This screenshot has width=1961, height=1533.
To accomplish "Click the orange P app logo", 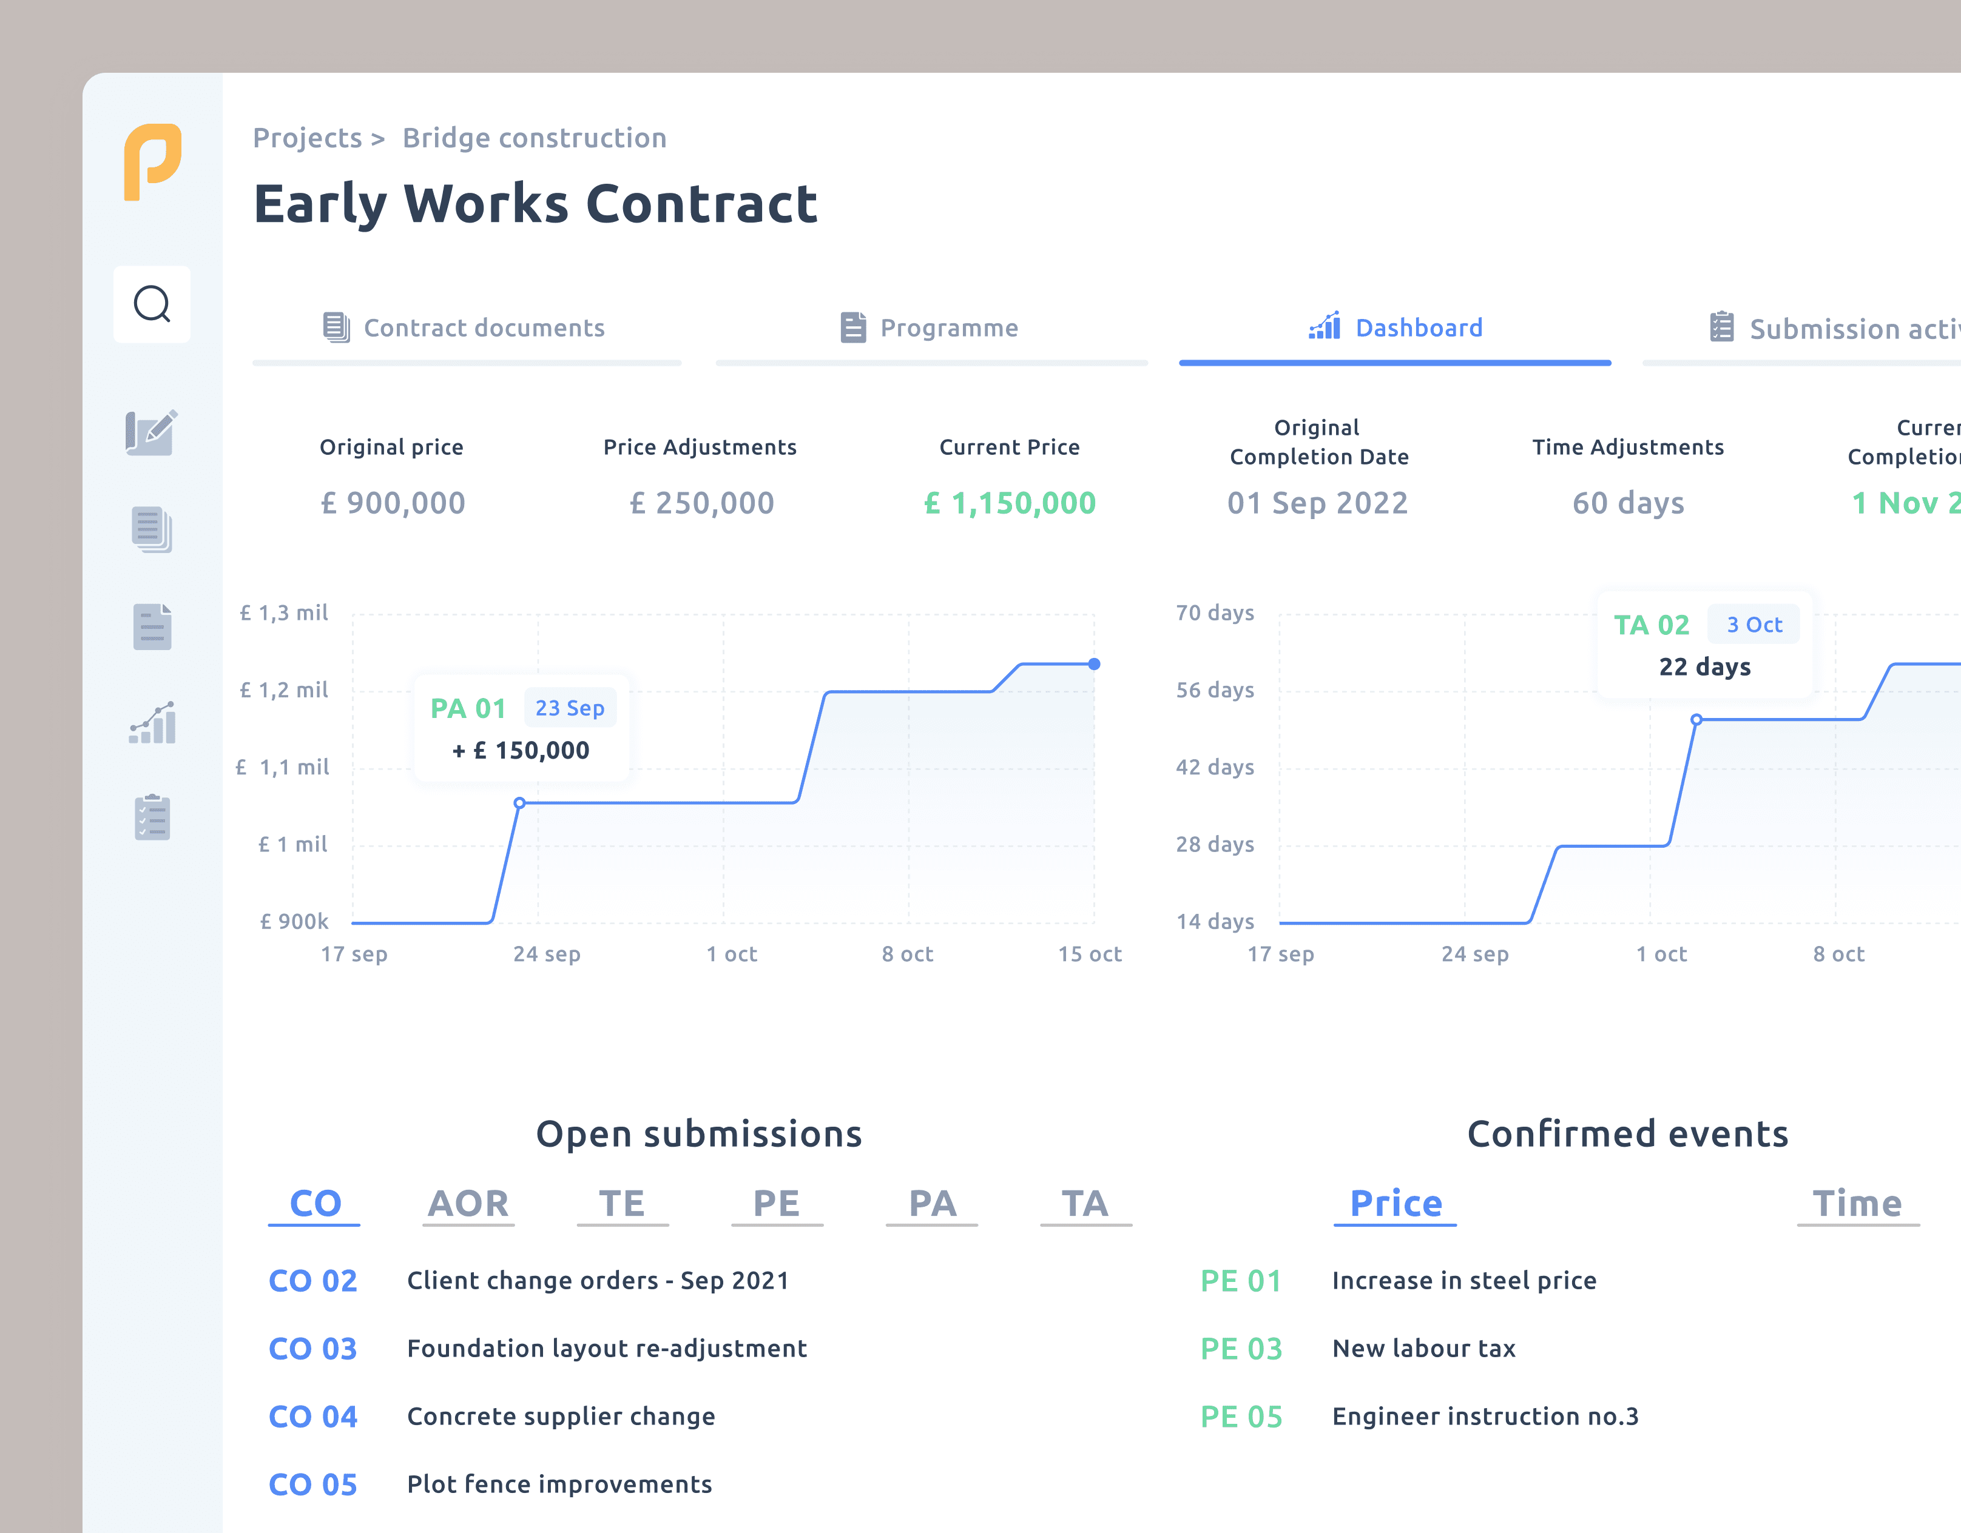I will [x=153, y=163].
